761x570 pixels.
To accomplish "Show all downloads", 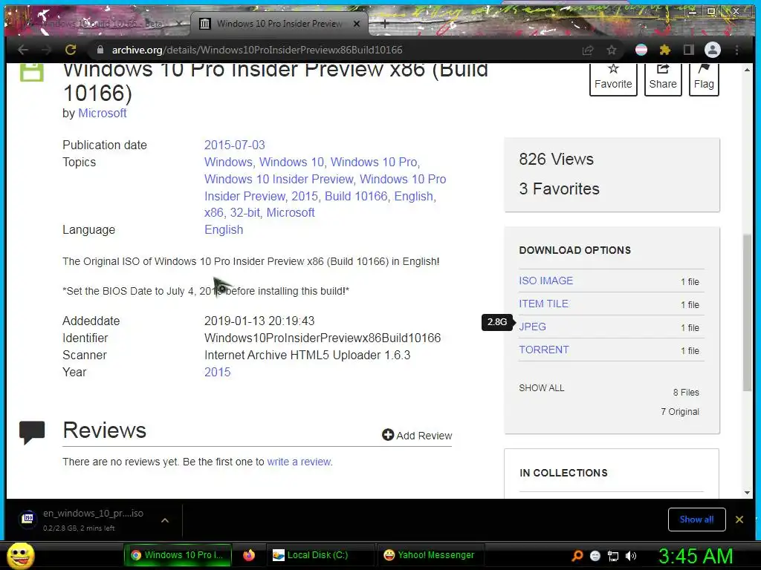I will (696, 520).
